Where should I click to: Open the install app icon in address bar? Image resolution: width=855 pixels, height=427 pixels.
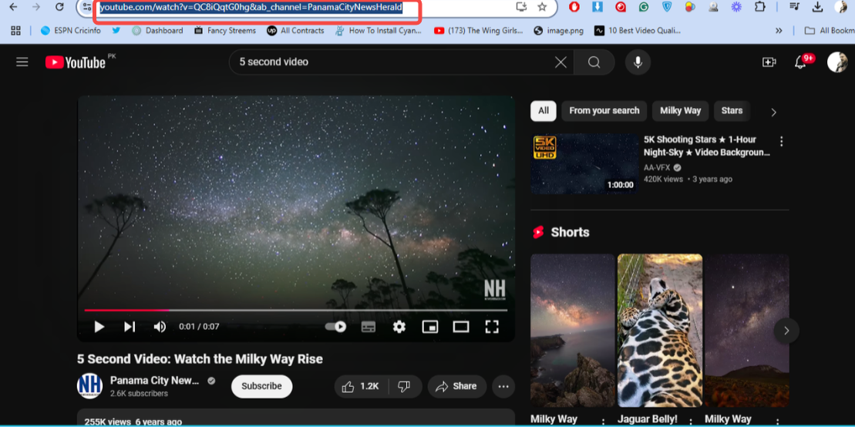coord(521,7)
